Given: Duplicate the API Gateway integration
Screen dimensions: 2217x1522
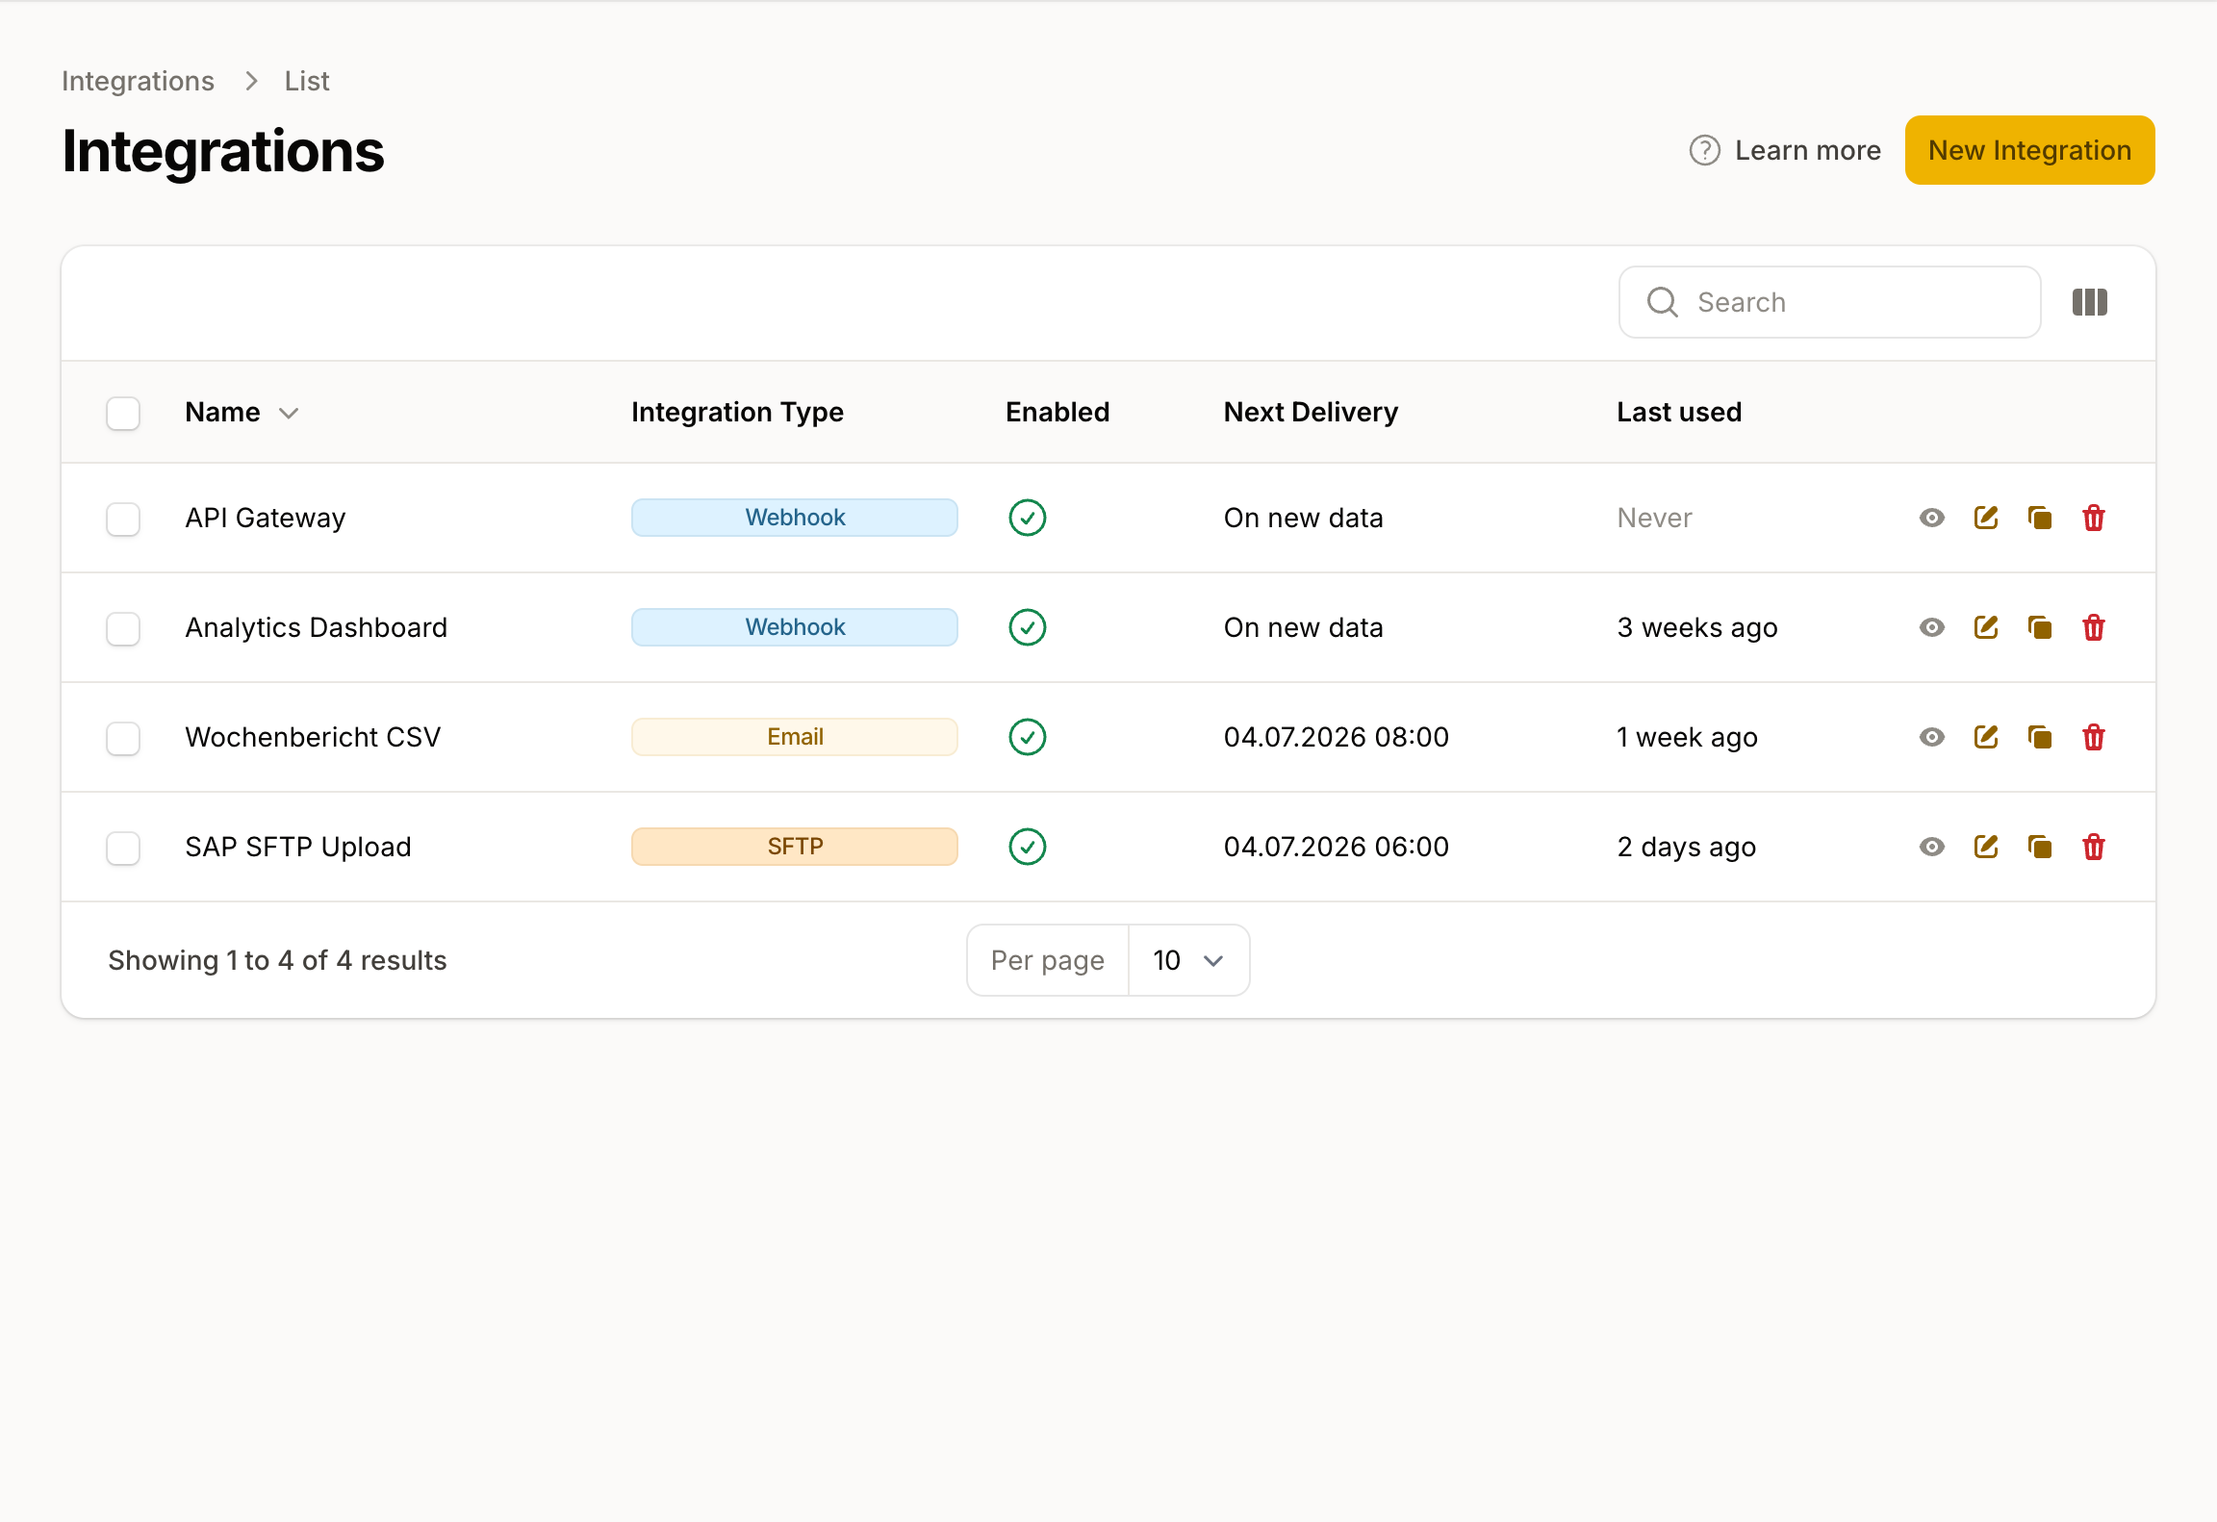Looking at the screenshot, I should (x=2039, y=519).
